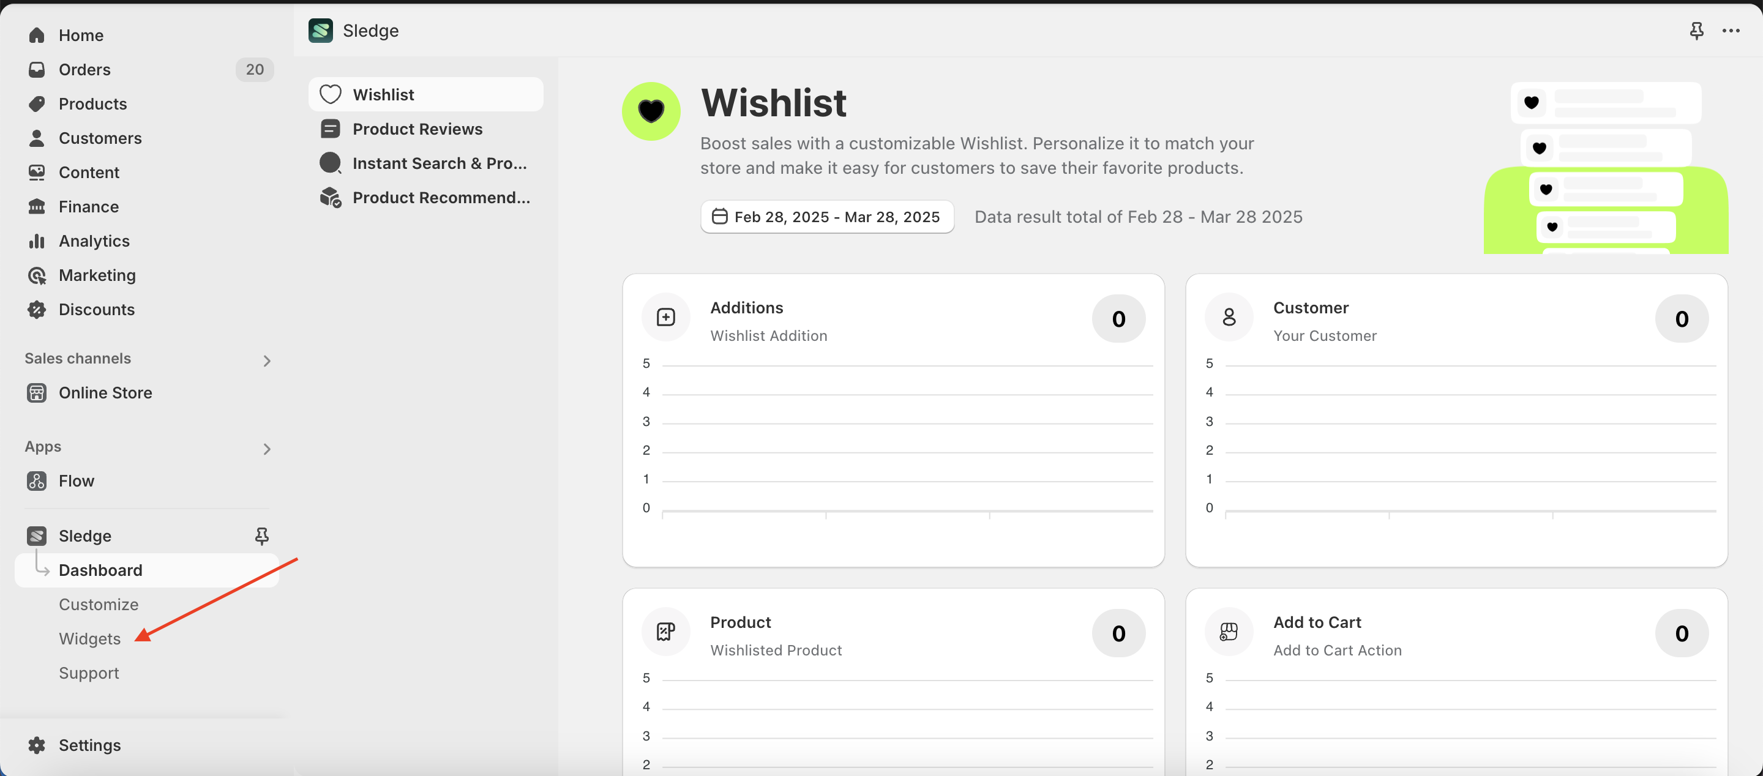Open the three-dots more menu
This screenshot has width=1763, height=776.
(1731, 31)
